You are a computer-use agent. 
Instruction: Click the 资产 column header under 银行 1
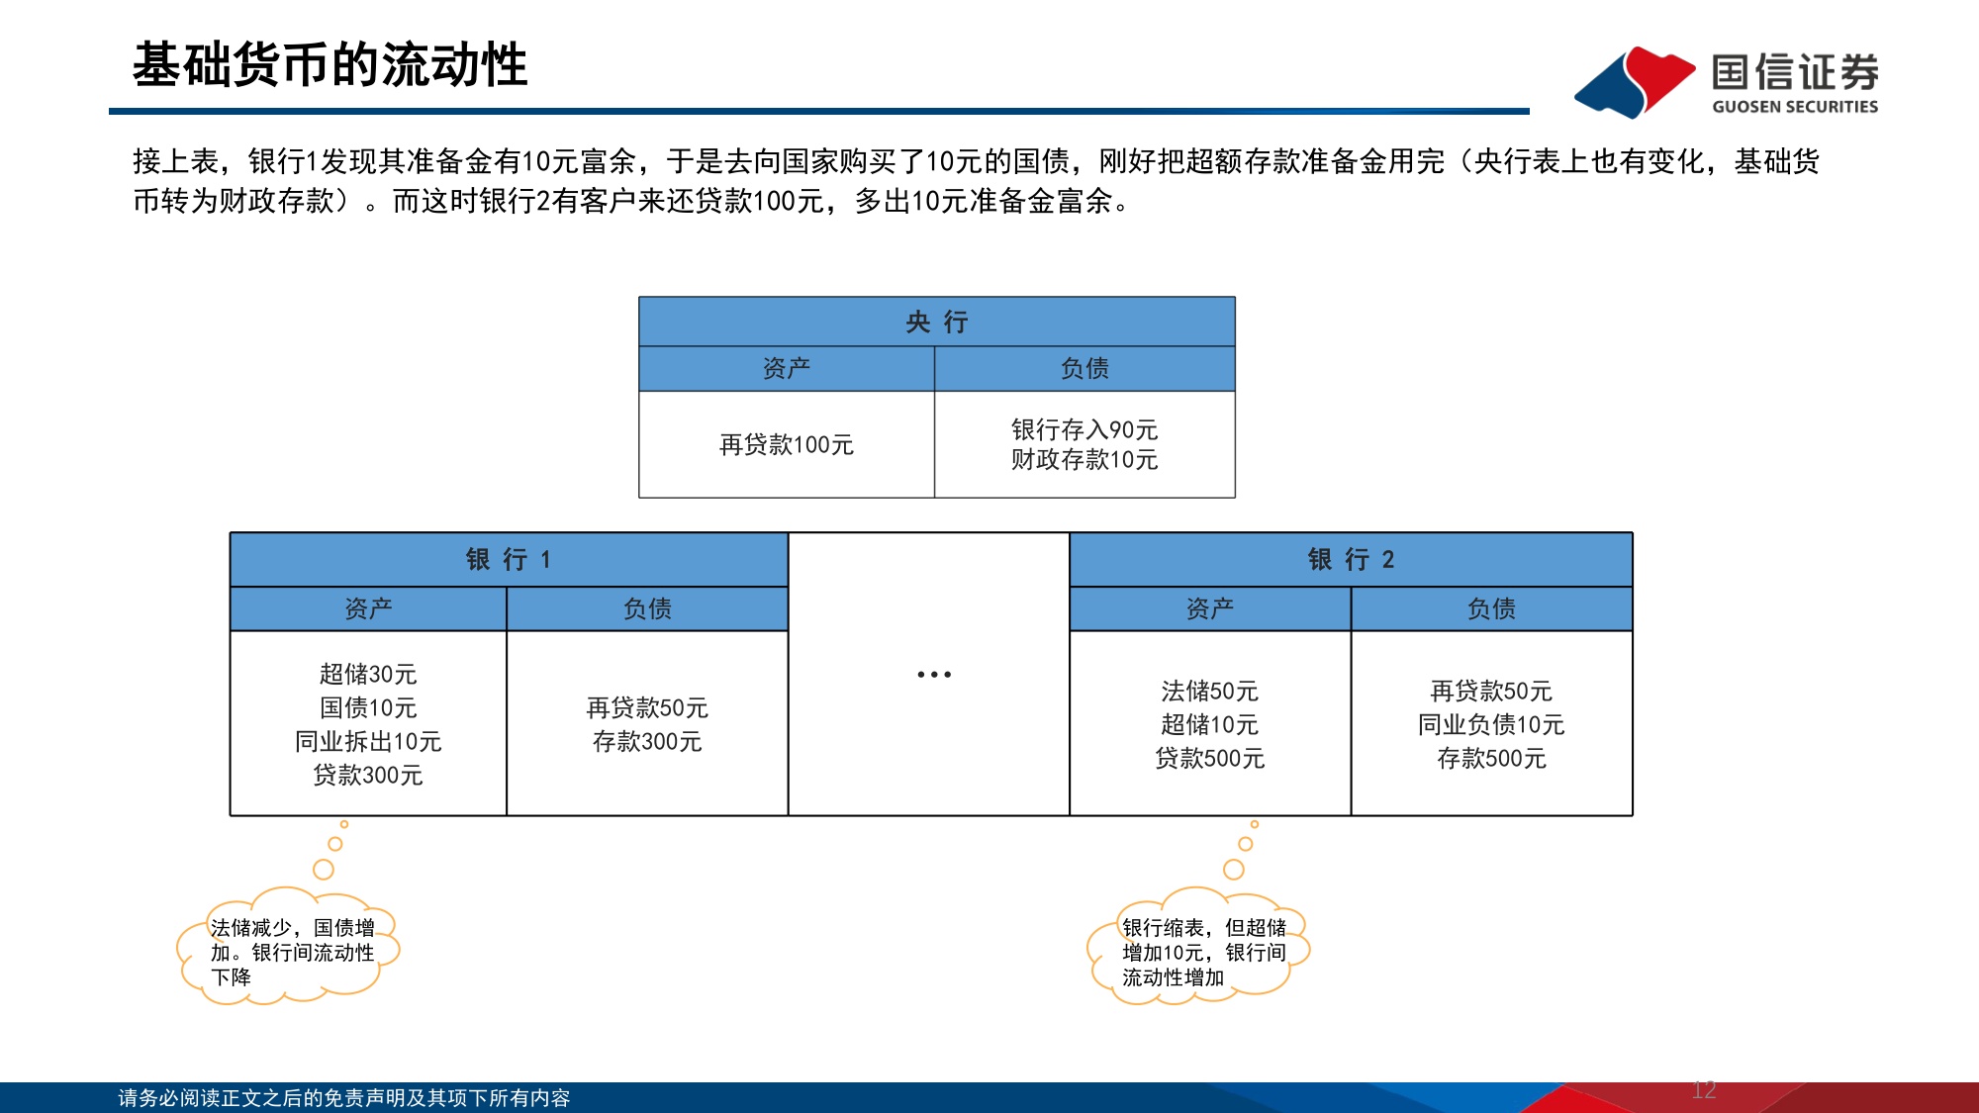368,608
